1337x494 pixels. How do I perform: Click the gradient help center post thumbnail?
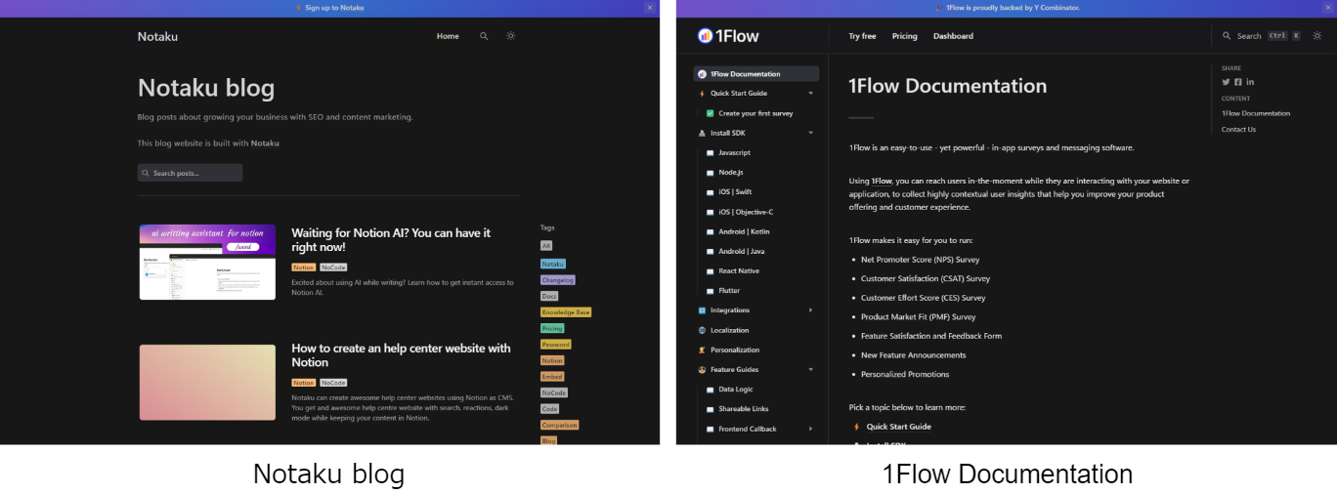point(207,382)
